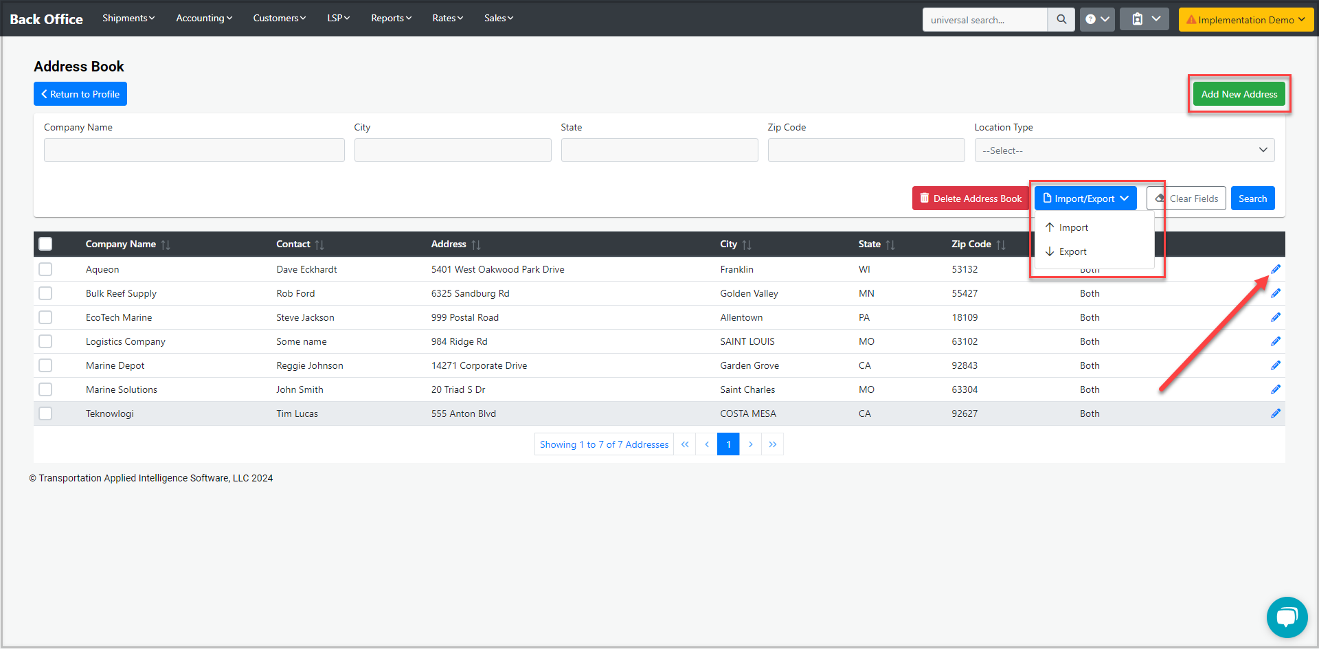Sort by State column arrows

click(x=890, y=244)
